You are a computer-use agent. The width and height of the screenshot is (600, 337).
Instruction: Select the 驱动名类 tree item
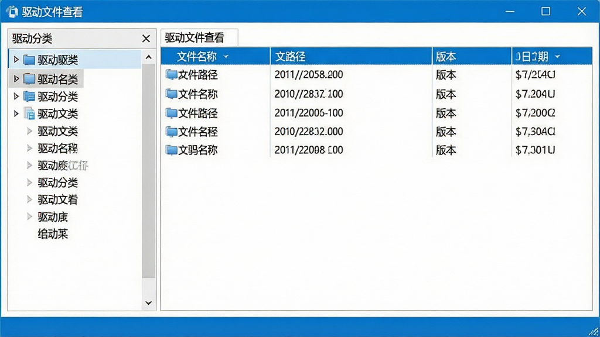click(x=46, y=79)
